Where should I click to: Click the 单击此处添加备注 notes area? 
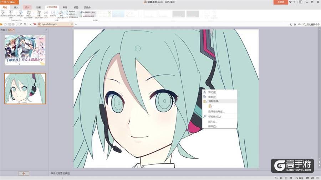(60, 174)
